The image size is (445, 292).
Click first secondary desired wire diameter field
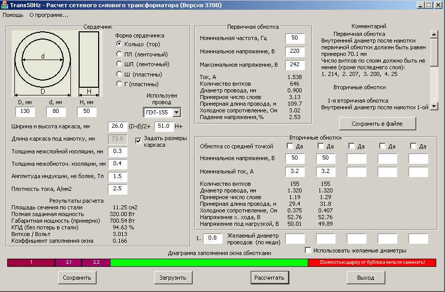coord(295,239)
